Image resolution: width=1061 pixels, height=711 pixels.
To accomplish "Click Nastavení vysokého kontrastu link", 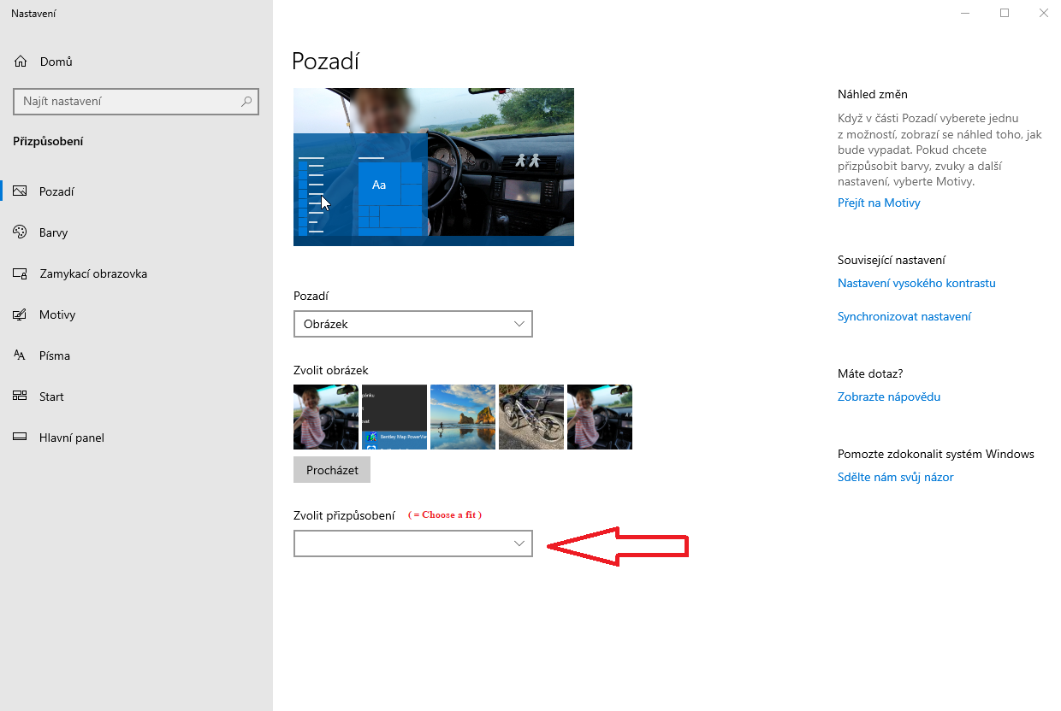I will [x=916, y=283].
